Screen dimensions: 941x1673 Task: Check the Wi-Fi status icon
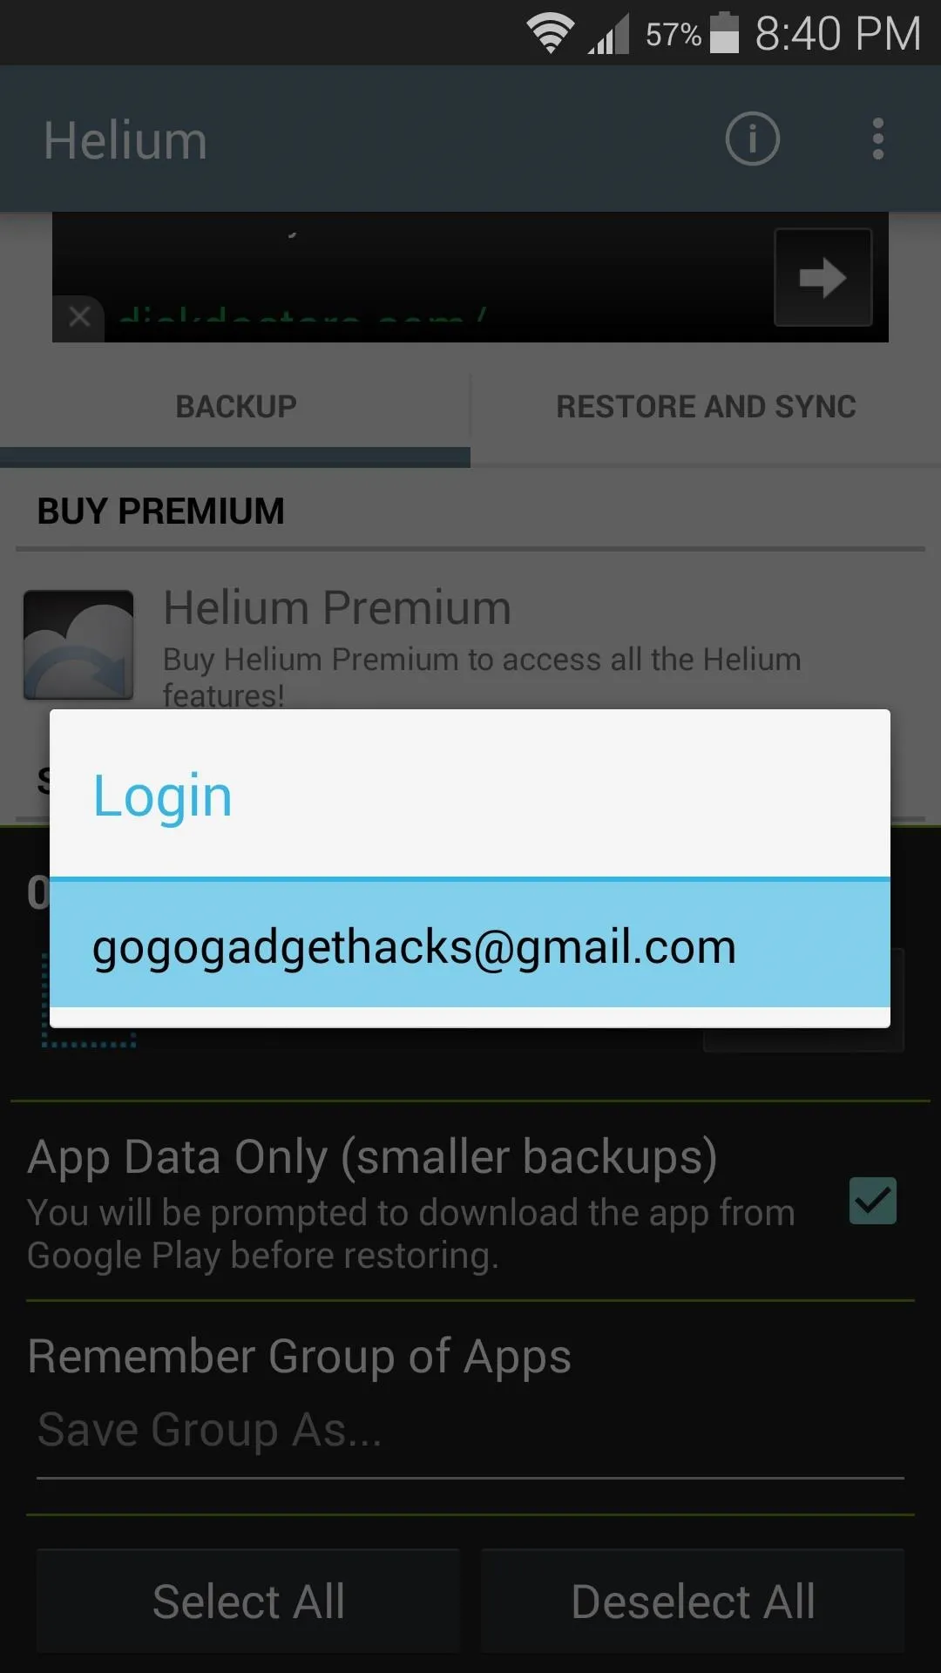tap(550, 34)
